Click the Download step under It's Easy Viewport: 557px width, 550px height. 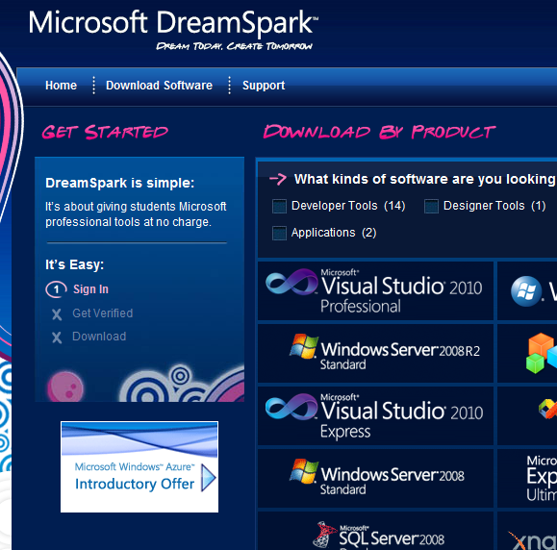tap(99, 337)
